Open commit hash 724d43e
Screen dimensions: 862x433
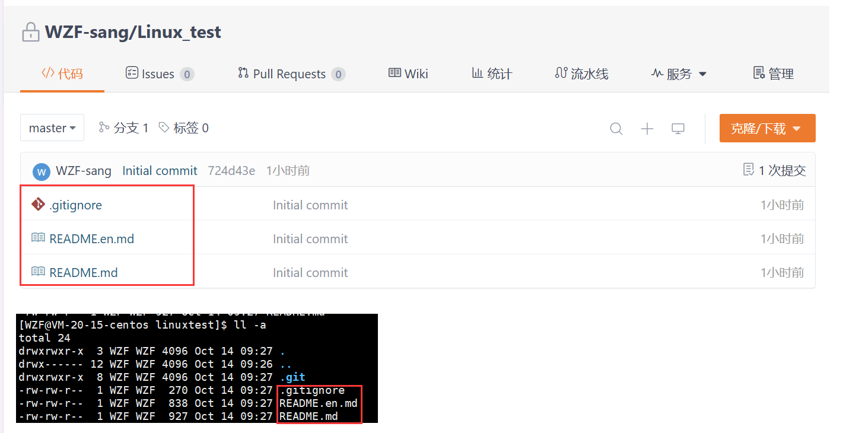coord(231,171)
